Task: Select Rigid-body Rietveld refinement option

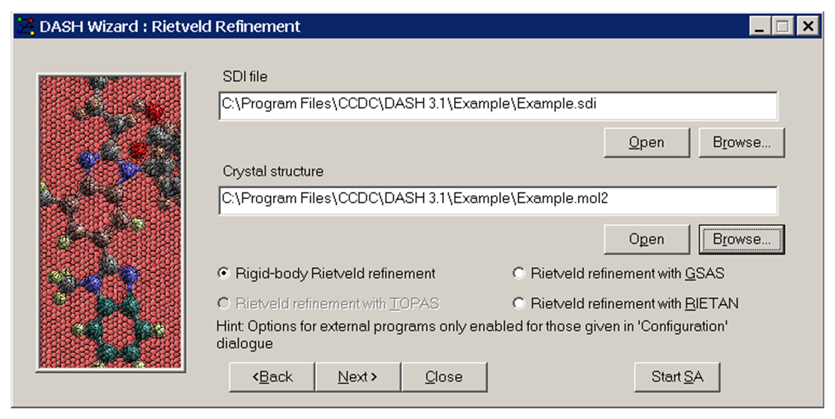Action: click(x=224, y=273)
